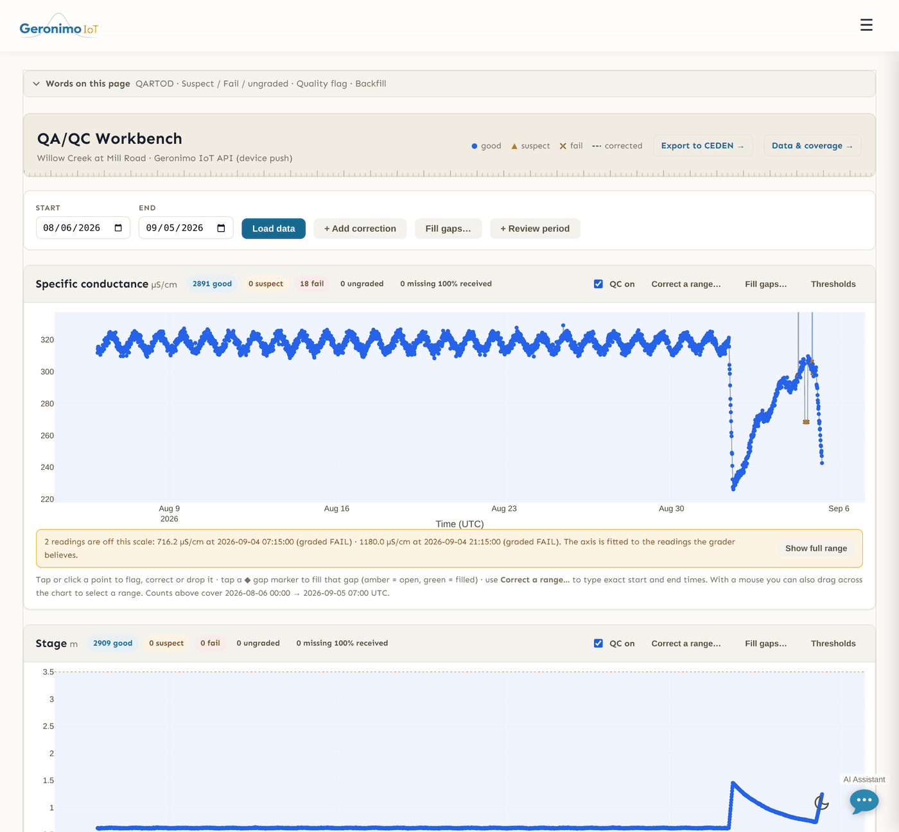Click the suspect triangle legend item
The height and width of the screenshot is (832, 899).
tap(530, 146)
